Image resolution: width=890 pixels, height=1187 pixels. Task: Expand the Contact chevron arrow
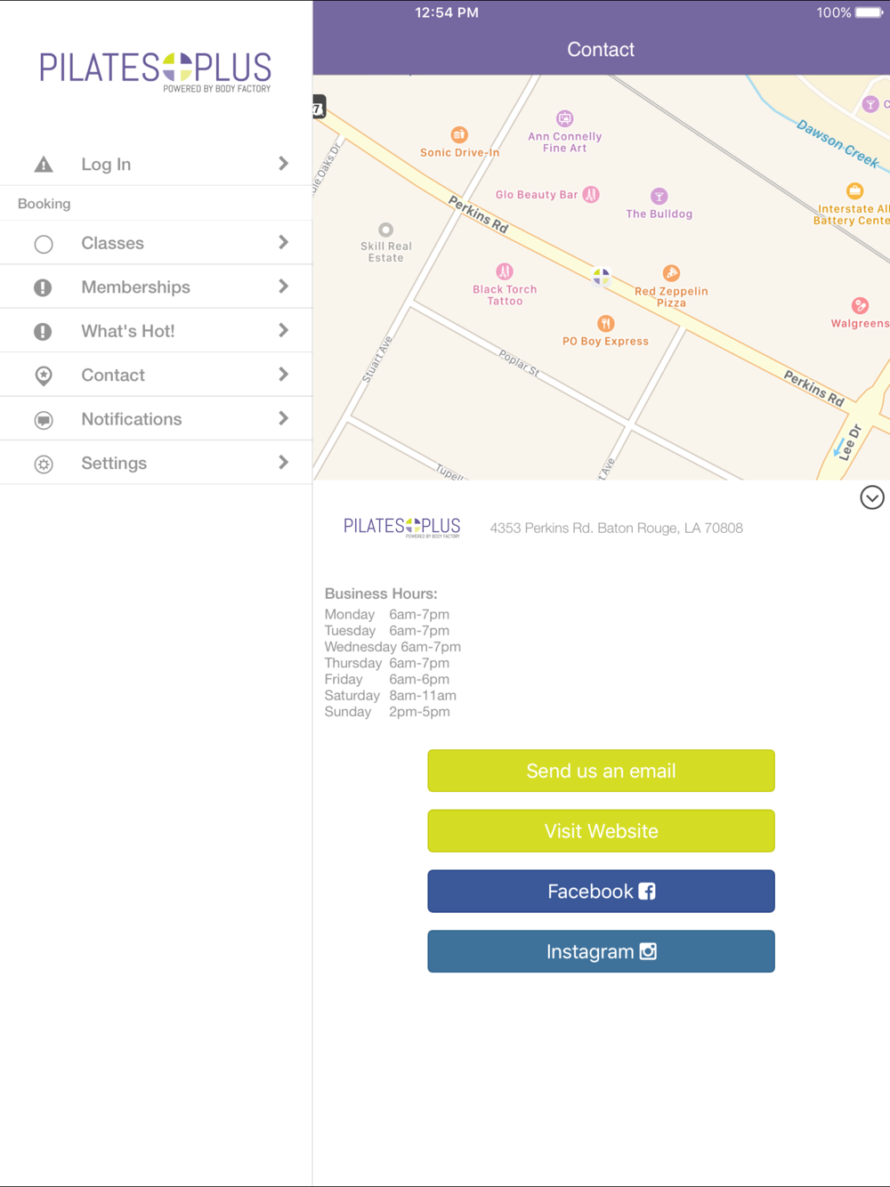pyautogui.click(x=283, y=375)
